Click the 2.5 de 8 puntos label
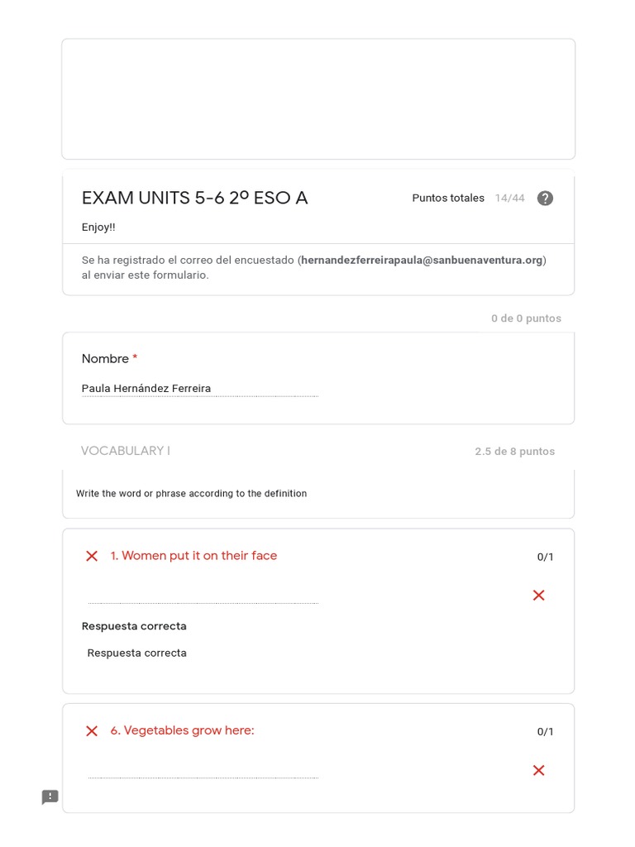Screen dimensions: 635x847 514,452
